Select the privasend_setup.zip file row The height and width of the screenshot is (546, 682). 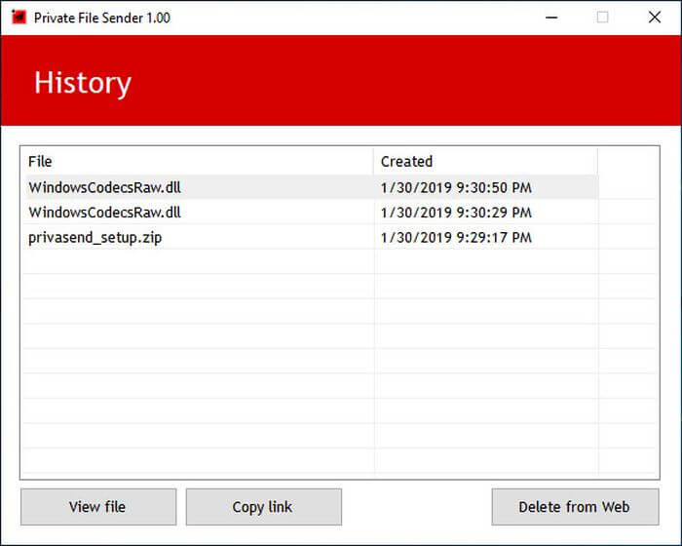click(x=312, y=237)
